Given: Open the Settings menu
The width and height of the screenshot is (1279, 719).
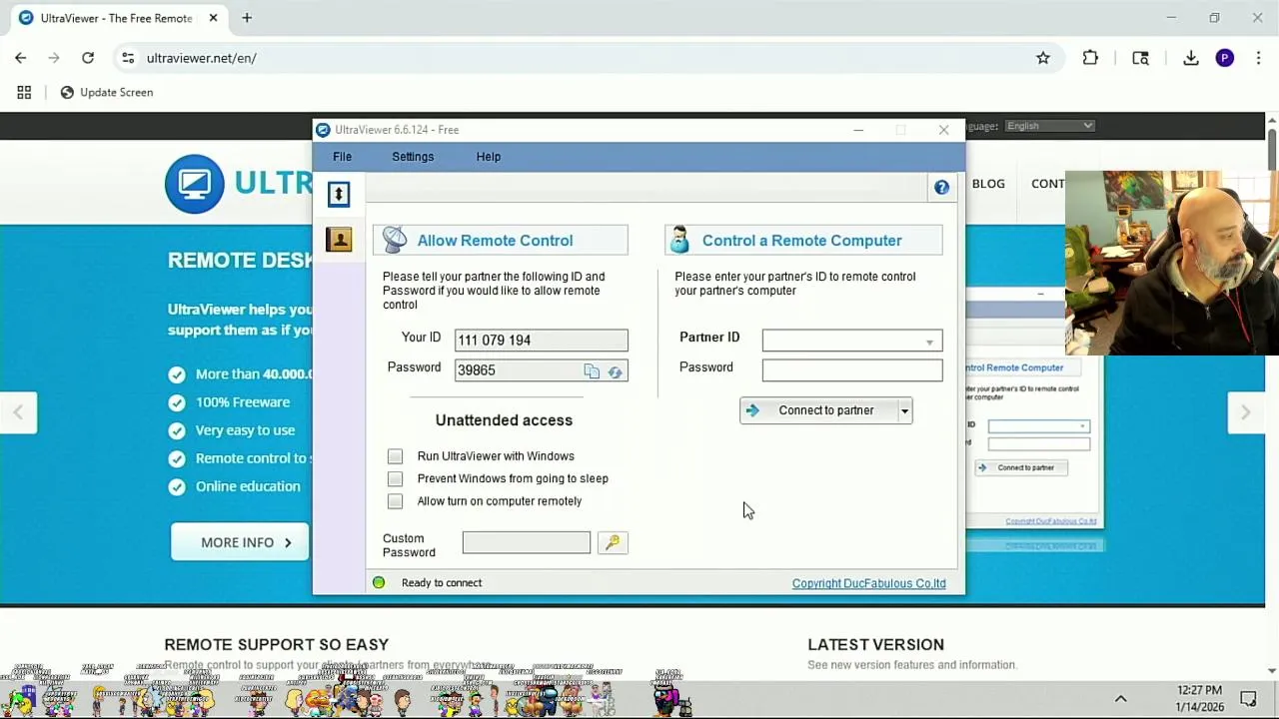Looking at the screenshot, I should 413,157.
